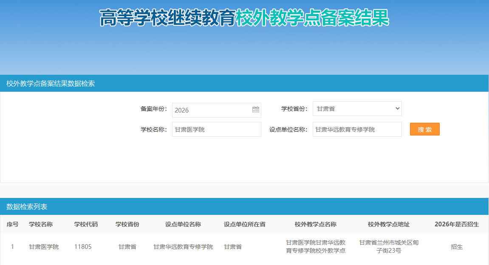Select the 甘肃华远教育专修学院 table cell
This screenshot has height=265, width=489.
point(183,247)
